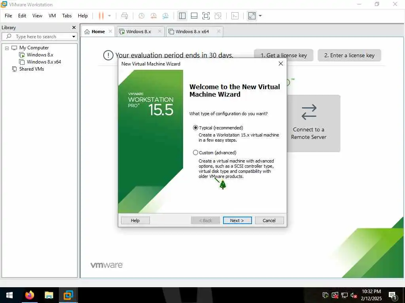Close the New Virtual Machine Wizard dialog
The height and width of the screenshot is (303, 405).
[x=281, y=64]
